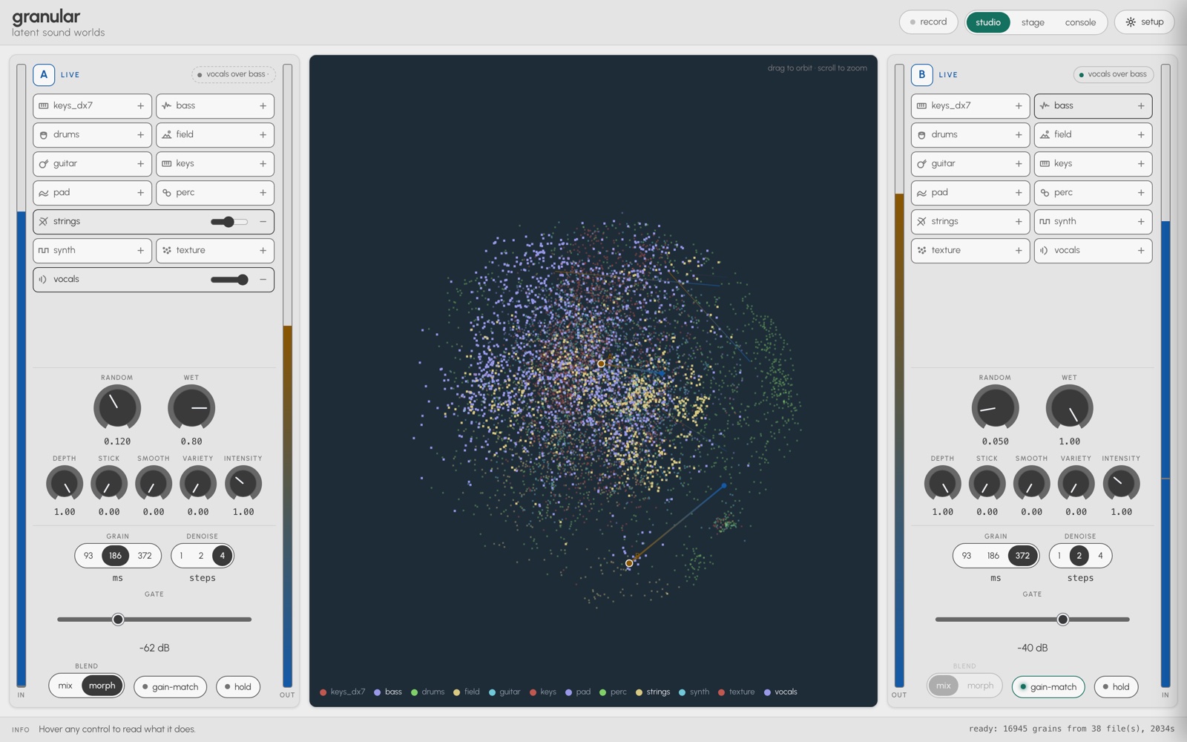
Task: Toggle hold in panel B
Action: (1117, 687)
